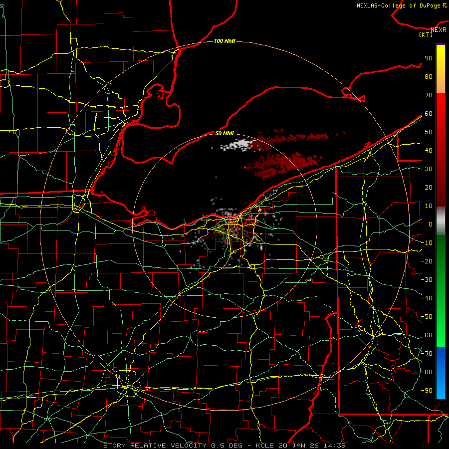Click the -20 velocity scale label
The width and height of the screenshot is (449, 449).
(427, 261)
